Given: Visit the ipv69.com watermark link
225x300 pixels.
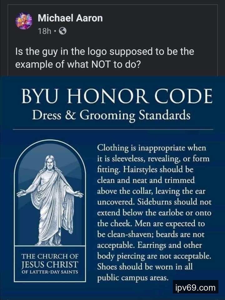Looking at the screenshot, I should coord(196,287).
